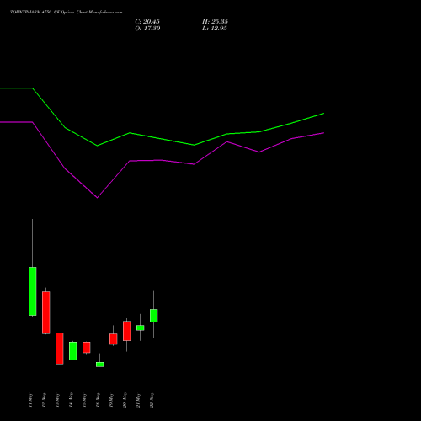
Task: Select the 15 May axis label
Action: click(x=84, y=400)
